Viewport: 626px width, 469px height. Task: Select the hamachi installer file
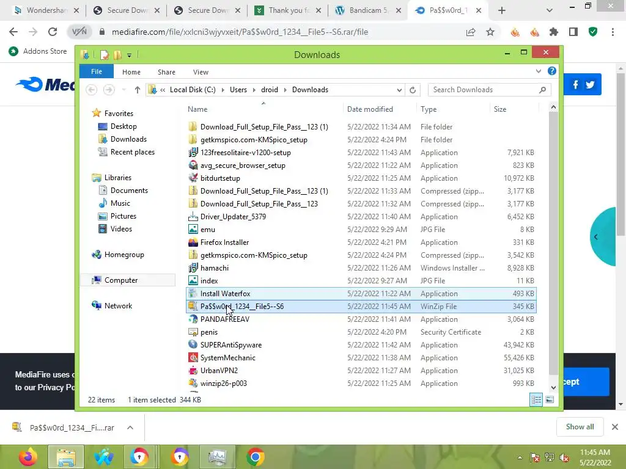(361, 268)
